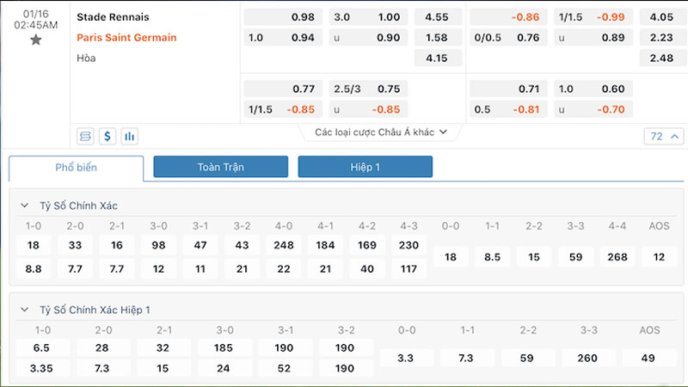
Task: Click the dollar sign icon
Action: [107, 136]
